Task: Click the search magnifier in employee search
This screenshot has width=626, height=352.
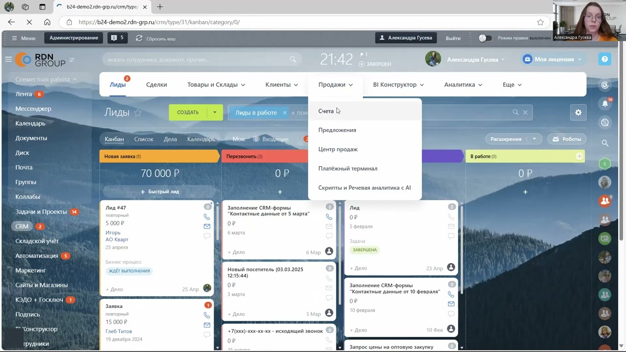Action: click(x=292, y=59)
